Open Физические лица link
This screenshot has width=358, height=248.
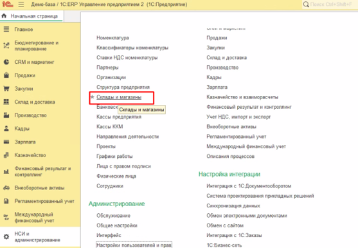pyautogui.click(x=116, y=176)
